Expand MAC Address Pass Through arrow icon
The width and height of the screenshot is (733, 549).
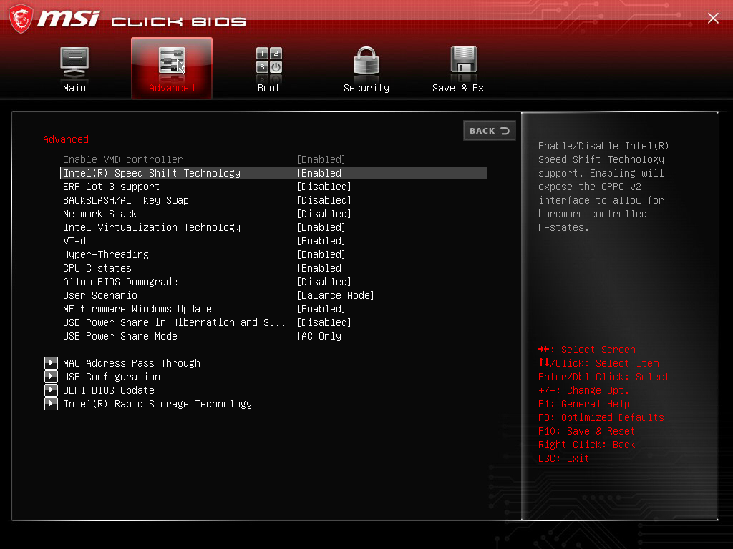51,362
